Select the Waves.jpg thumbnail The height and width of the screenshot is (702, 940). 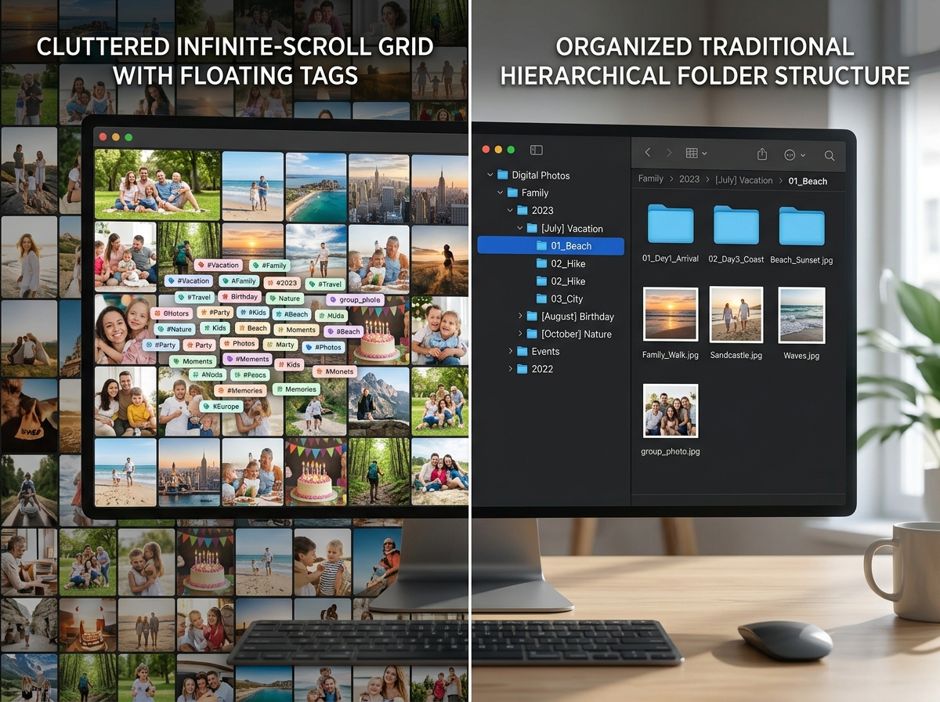coord(801,315)
